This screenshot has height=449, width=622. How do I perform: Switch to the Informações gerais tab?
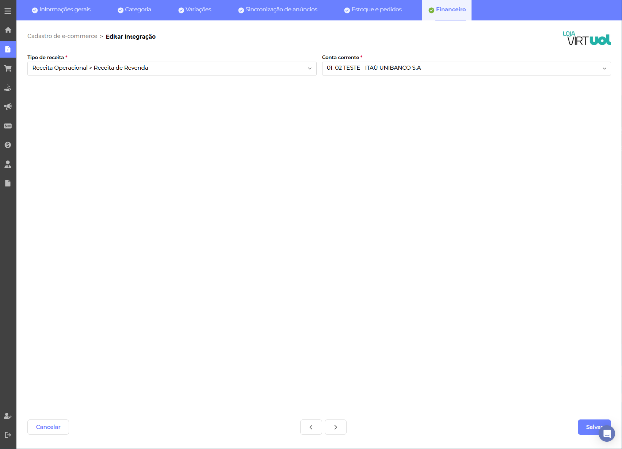click(x=61, y=10)
